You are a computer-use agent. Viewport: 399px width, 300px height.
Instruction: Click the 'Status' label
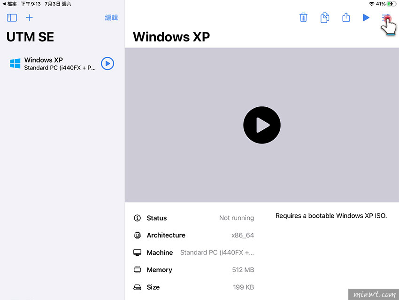157,218
